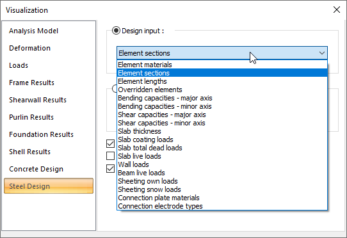This screenshot has width=347, height=238.
Task: Toggle the checked checkbox beside Wall loads
Action: tap(110, 168)
